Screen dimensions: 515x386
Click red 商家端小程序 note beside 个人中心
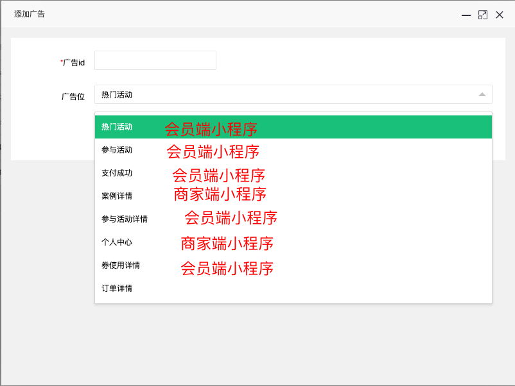tap(227, 244)
